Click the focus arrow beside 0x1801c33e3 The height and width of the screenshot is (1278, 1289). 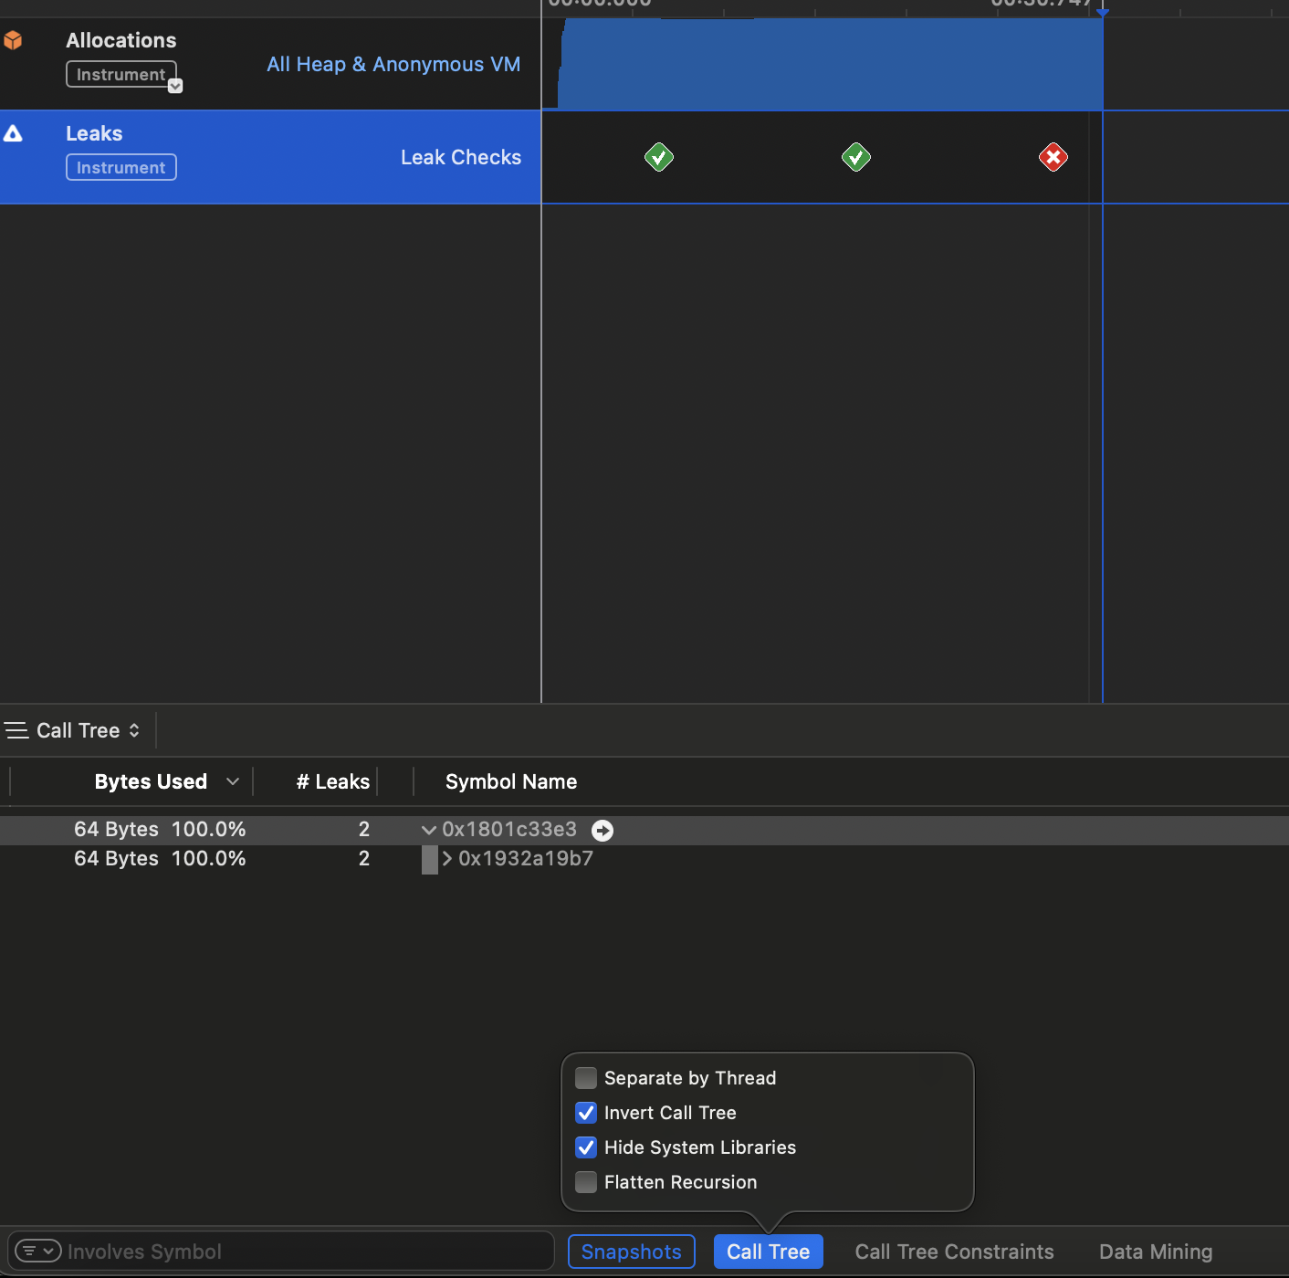tap(603, 830)
